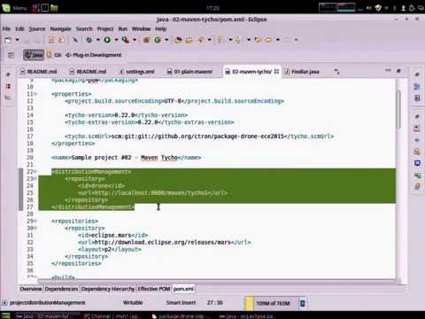The width and height of the screenshot is (425, 319).
Task: Click the Debug bug icon in toolbar
Action: coord(89,40)
